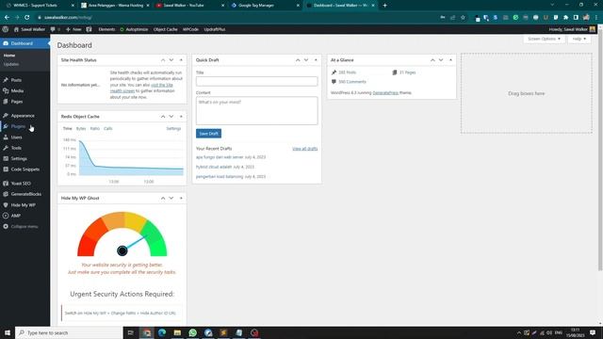Collapse the admin sidebar menu

click(x=24, y=226)
